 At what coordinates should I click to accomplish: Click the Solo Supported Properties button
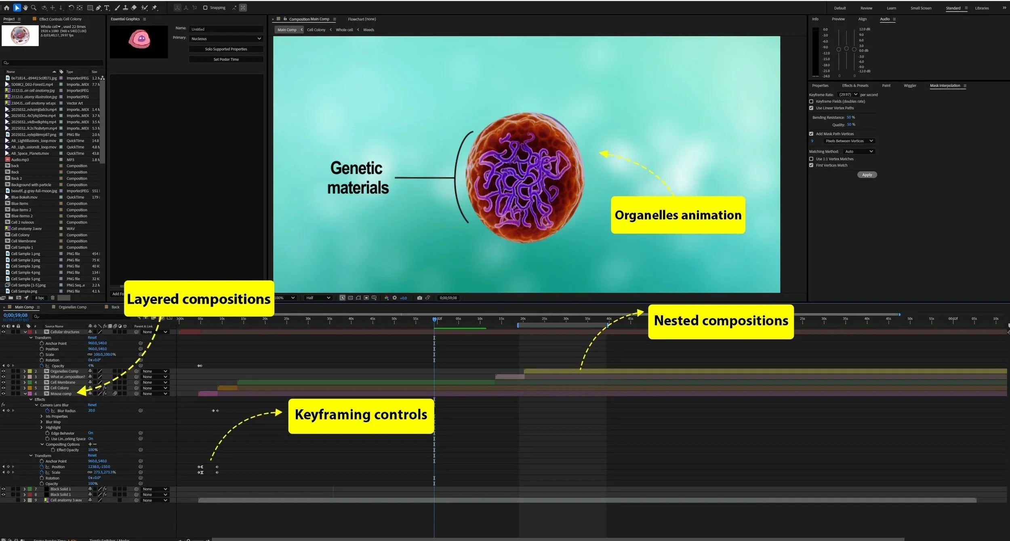click(226, 49)
